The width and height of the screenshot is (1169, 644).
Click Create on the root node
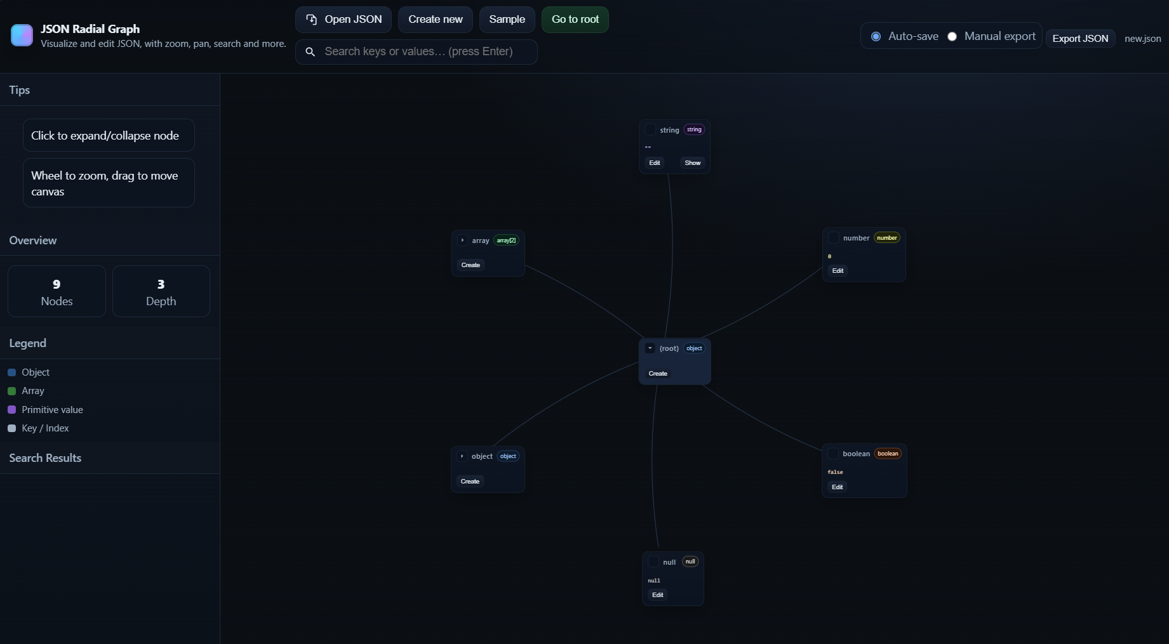[x=658, y=374]
